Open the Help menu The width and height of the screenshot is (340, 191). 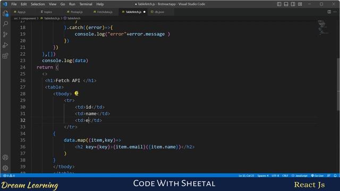click(100, 4)
